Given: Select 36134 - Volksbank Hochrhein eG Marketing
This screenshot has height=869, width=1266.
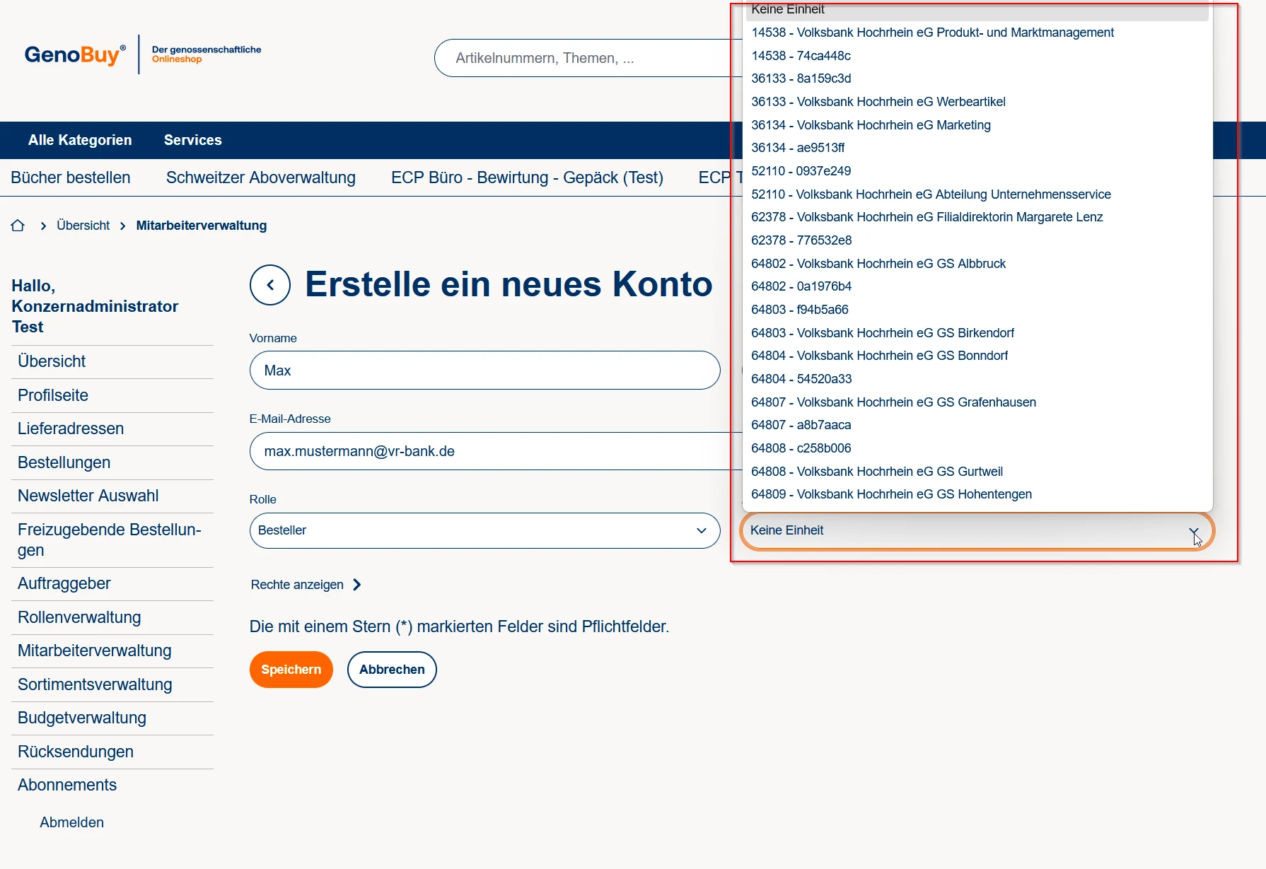Looking at the screenshot, I should point(871,125).
